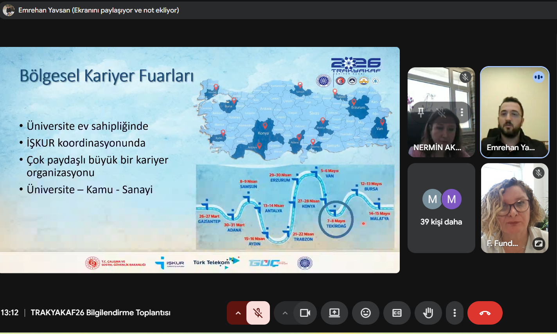
Task: Click Emrehan Yavsan presenter avatar at top
Action: pyautogui.click(x=9, y=10)
